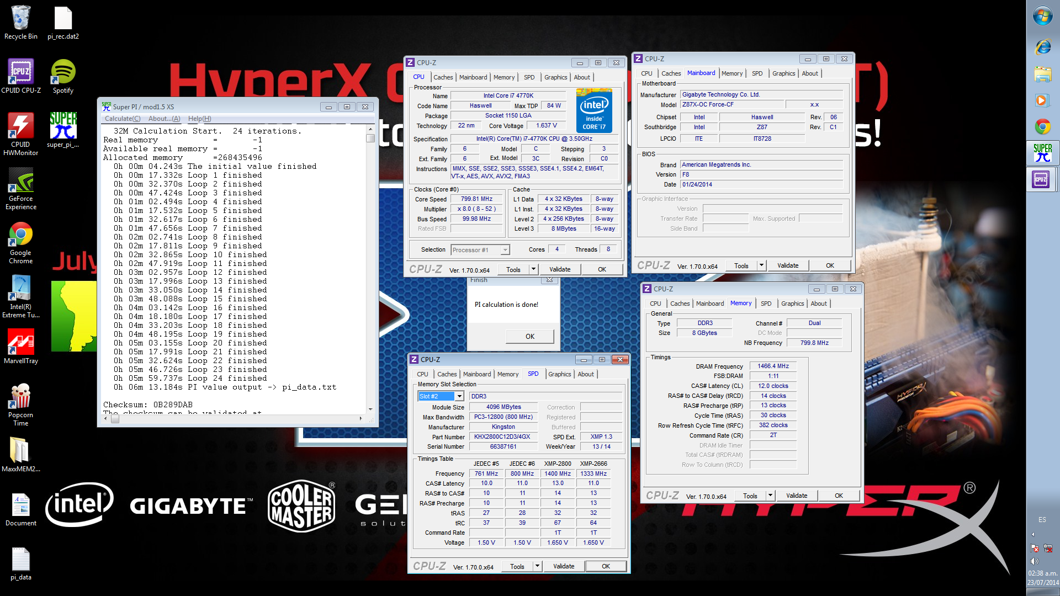Expand Tools arrow in SPD window
Screen dimensions: 1060x596
[x=537, y=566]
